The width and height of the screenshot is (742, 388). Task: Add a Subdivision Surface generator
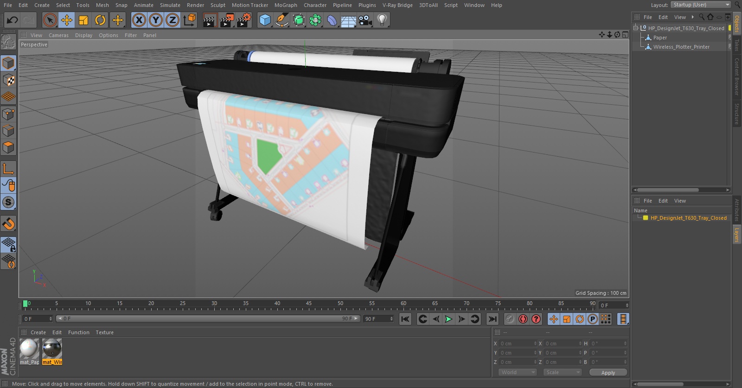tap(299, 20)
